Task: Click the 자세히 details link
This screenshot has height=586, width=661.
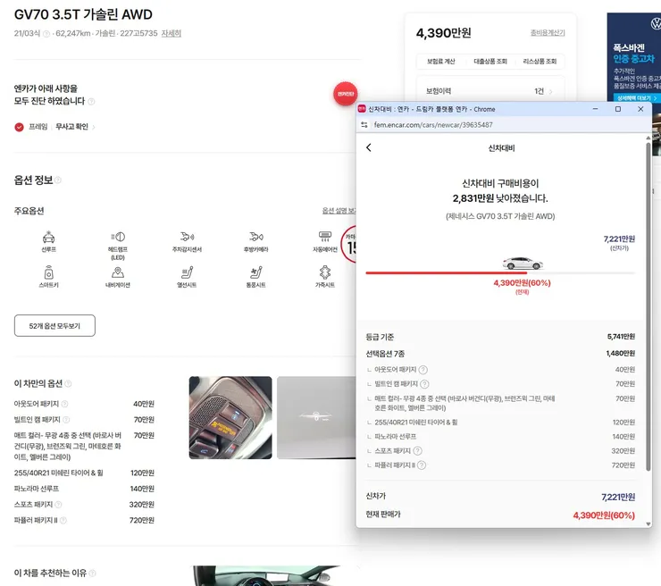Action: pos(172,33)
